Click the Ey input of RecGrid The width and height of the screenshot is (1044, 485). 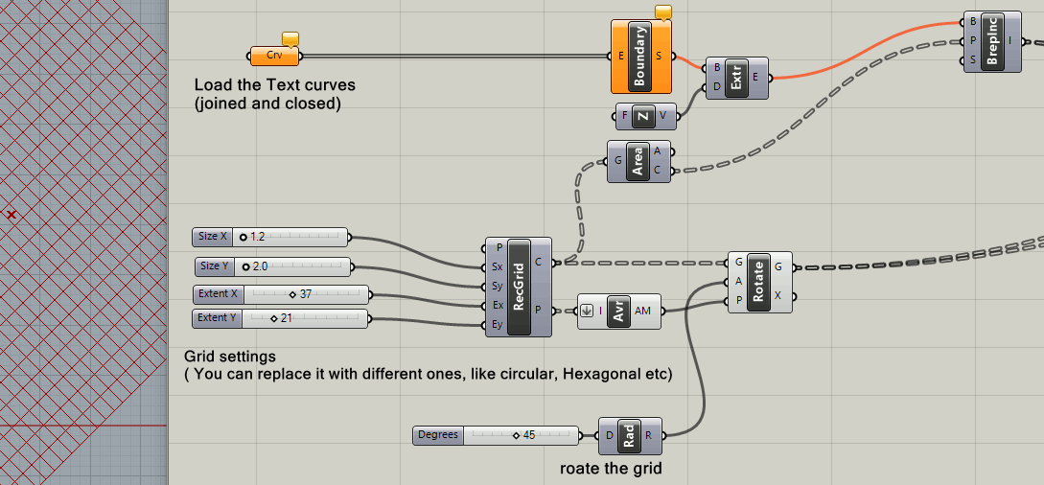498,325
